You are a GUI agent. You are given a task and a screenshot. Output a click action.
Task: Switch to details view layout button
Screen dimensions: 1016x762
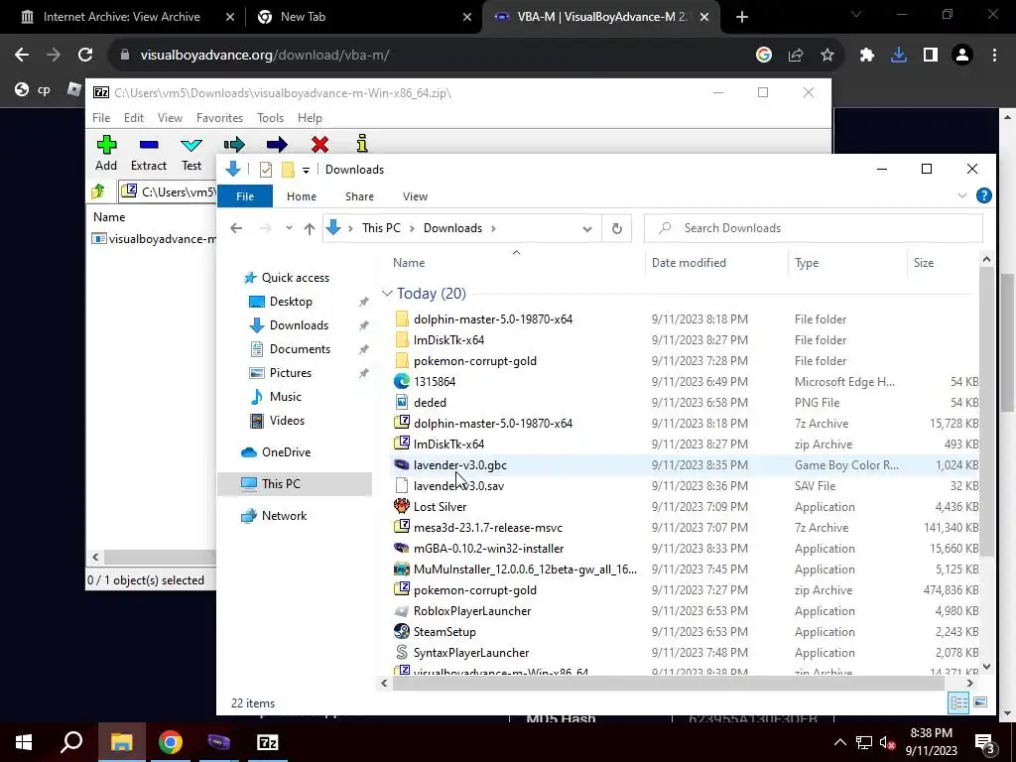coord(959,702)
